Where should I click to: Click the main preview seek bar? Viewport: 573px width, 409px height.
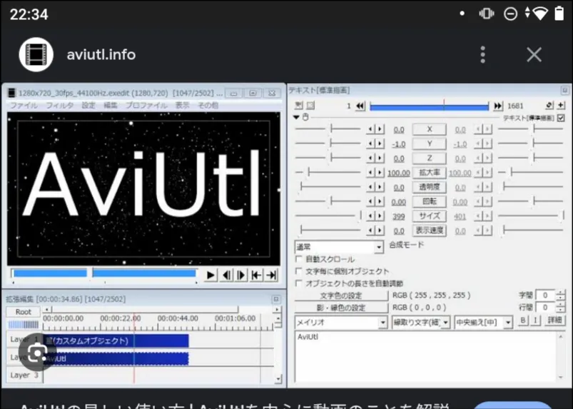[x=104, y=273]
